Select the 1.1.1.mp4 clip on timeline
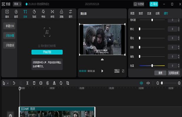 (x=57, y=112)
